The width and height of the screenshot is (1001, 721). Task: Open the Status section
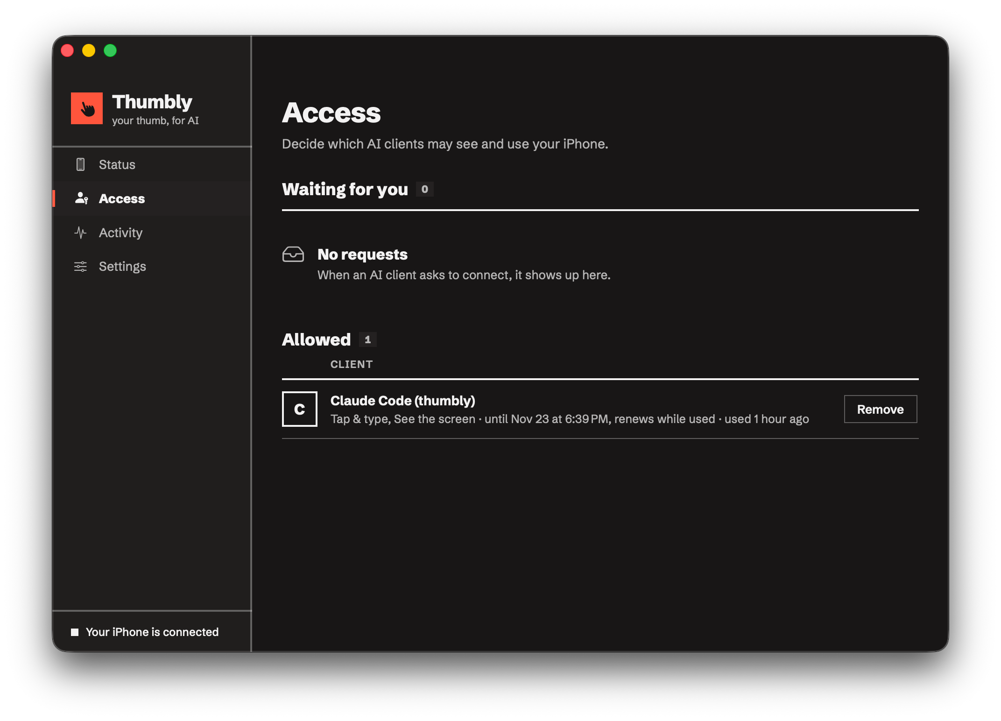tap(152, 164)
